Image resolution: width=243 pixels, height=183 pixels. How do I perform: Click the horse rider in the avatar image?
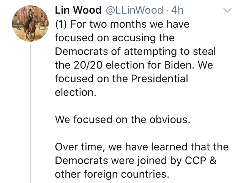click(31, 24)
